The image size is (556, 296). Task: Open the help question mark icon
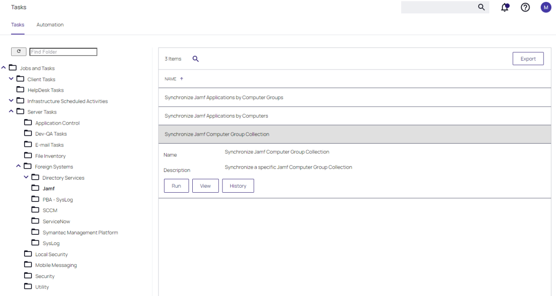pos(525,7)
